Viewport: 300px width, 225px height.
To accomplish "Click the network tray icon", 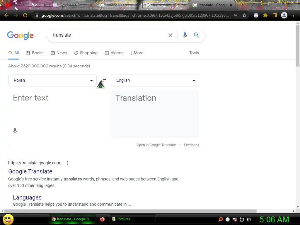I will pyautogui.click(x=242, y=219).
